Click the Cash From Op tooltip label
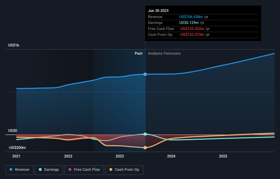The width and height of the screenshot is (280, 179). [160, 35]
